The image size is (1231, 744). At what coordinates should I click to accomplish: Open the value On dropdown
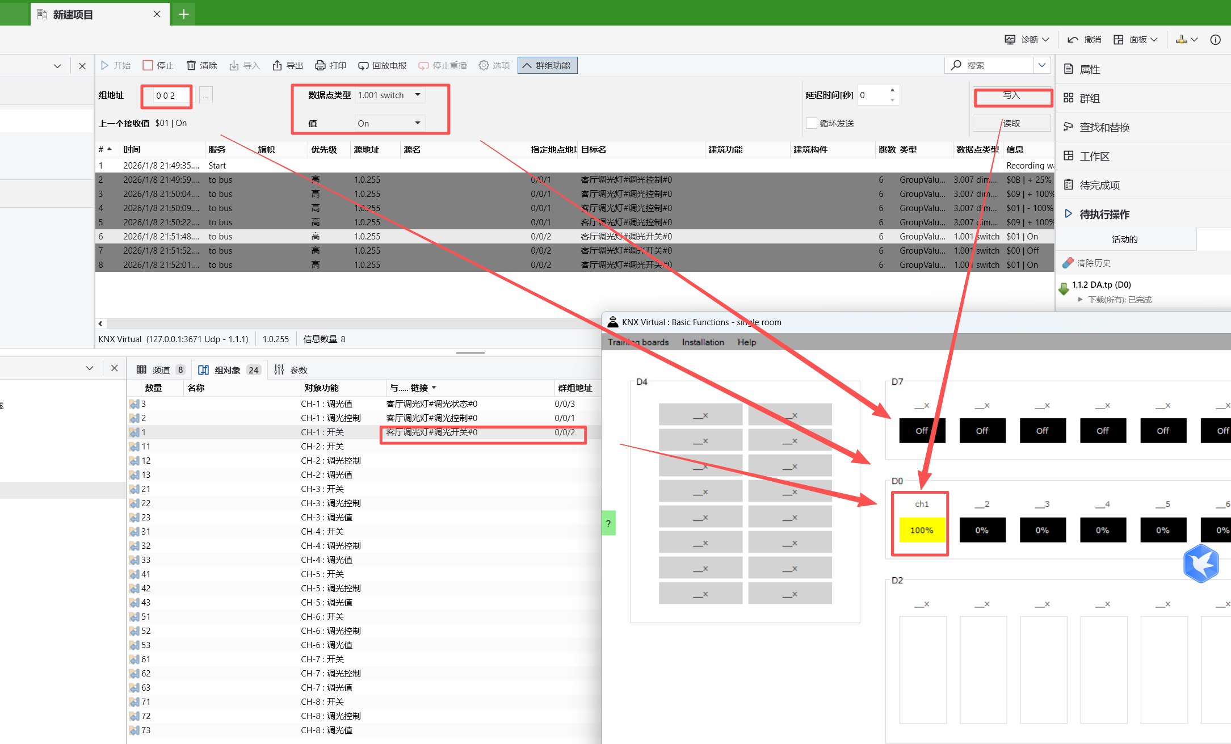click(418, 123)
